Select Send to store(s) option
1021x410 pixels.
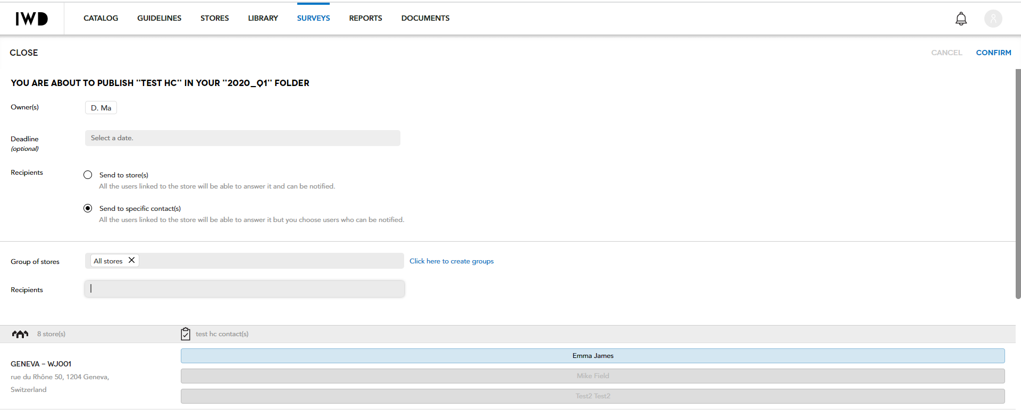click(88, 175)
